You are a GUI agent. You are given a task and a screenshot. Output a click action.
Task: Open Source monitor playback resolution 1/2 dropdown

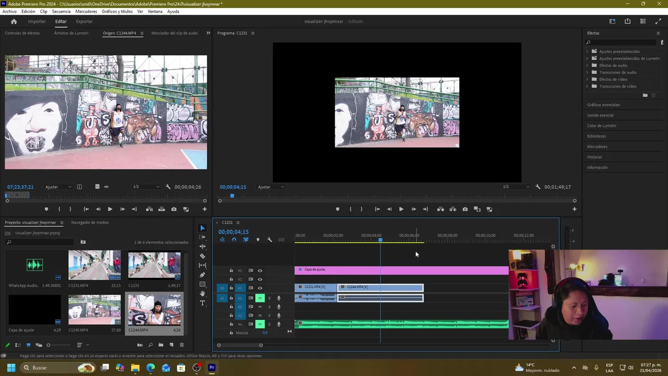[146, 187]
